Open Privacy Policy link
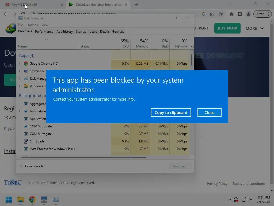 tap(217, 183)
